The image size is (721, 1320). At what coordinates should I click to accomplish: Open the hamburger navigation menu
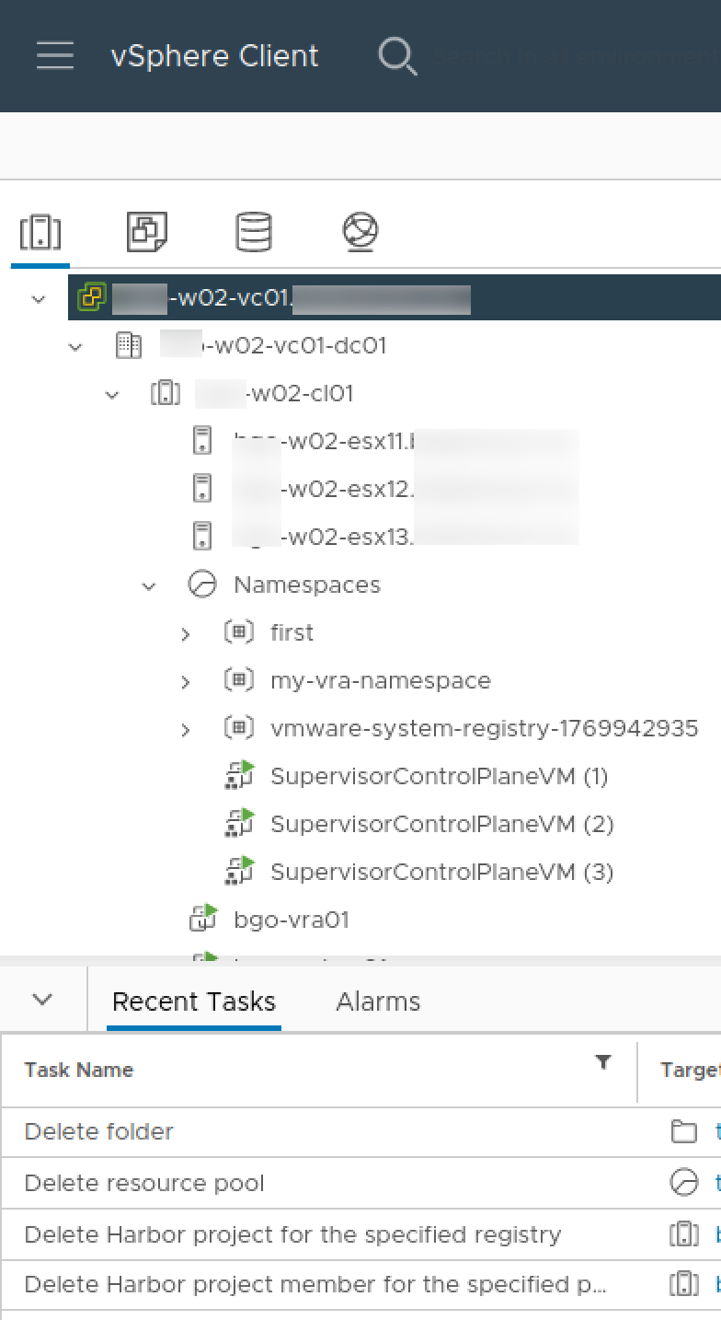55,55
